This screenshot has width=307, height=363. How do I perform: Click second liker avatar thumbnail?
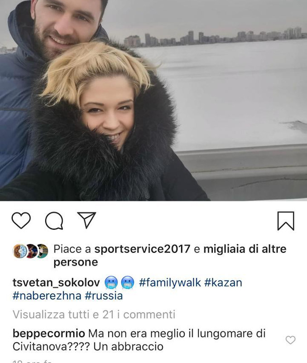pyautogui.click(x=31, y=251)
